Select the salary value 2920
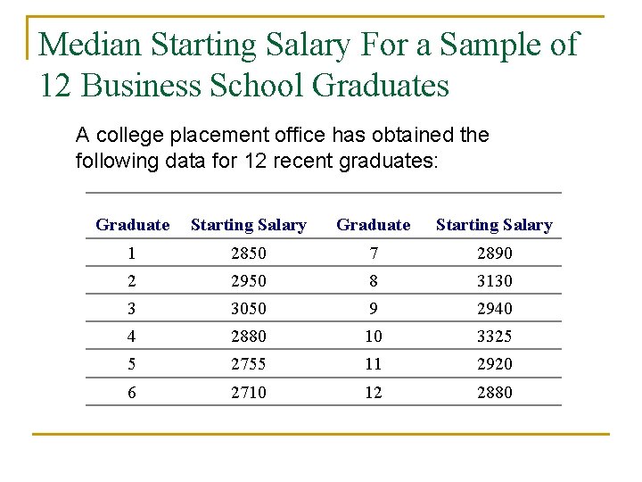 coord(494,364)
